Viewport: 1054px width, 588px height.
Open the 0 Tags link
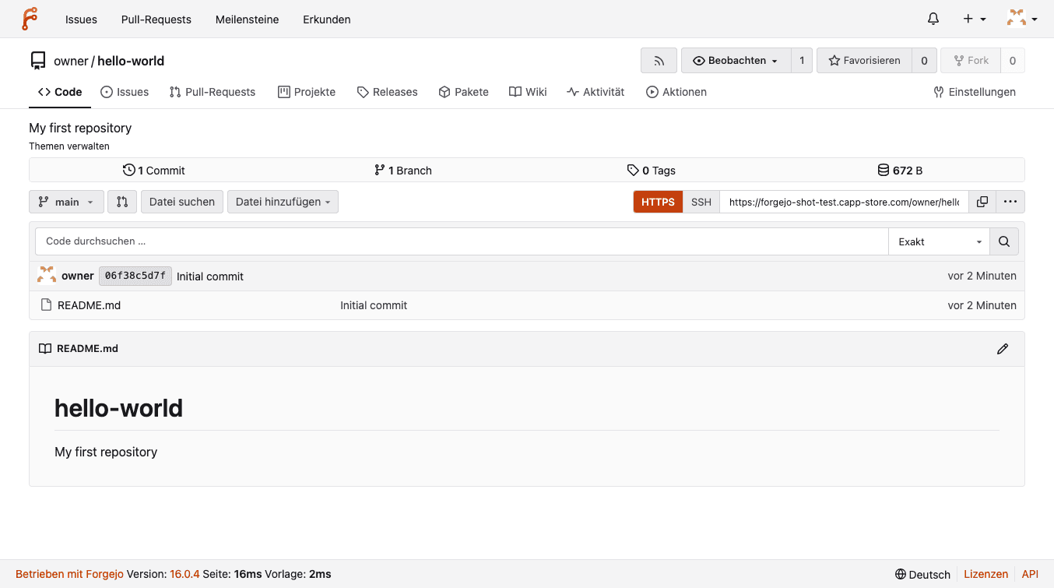tap(652, 171)
